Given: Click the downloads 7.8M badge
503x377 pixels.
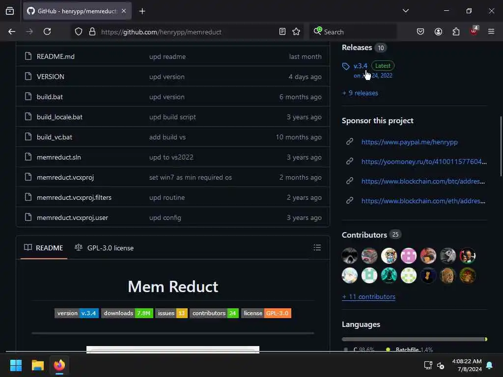Looking at the screenshot, I should (127, 313).
